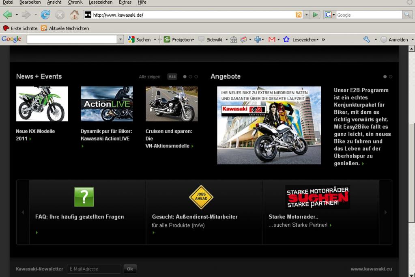
Task: Open the Ansicht menu
Action: point(54,2)
